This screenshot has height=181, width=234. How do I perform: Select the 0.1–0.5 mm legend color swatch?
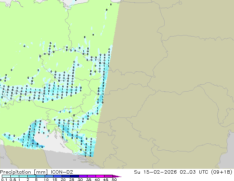tap(6, 176)
